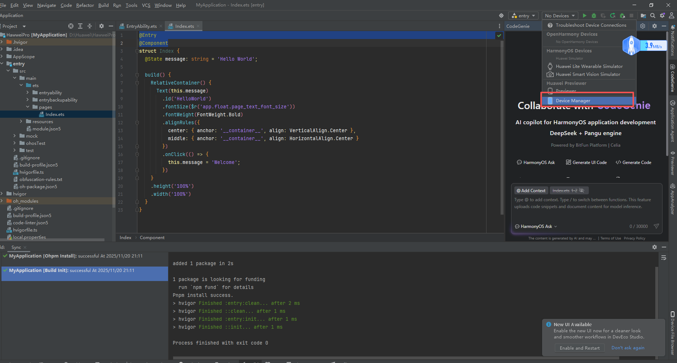Open Terms of Use link
The height and width of the screenshot is (363, 677).
610,238
